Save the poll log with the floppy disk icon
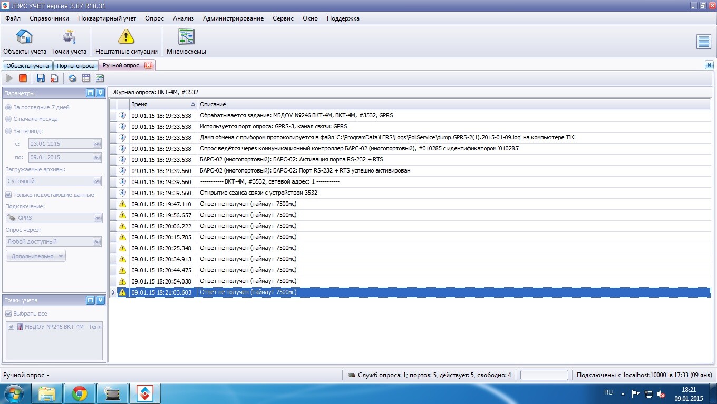 pyautogui.click(x=41, y=78)
